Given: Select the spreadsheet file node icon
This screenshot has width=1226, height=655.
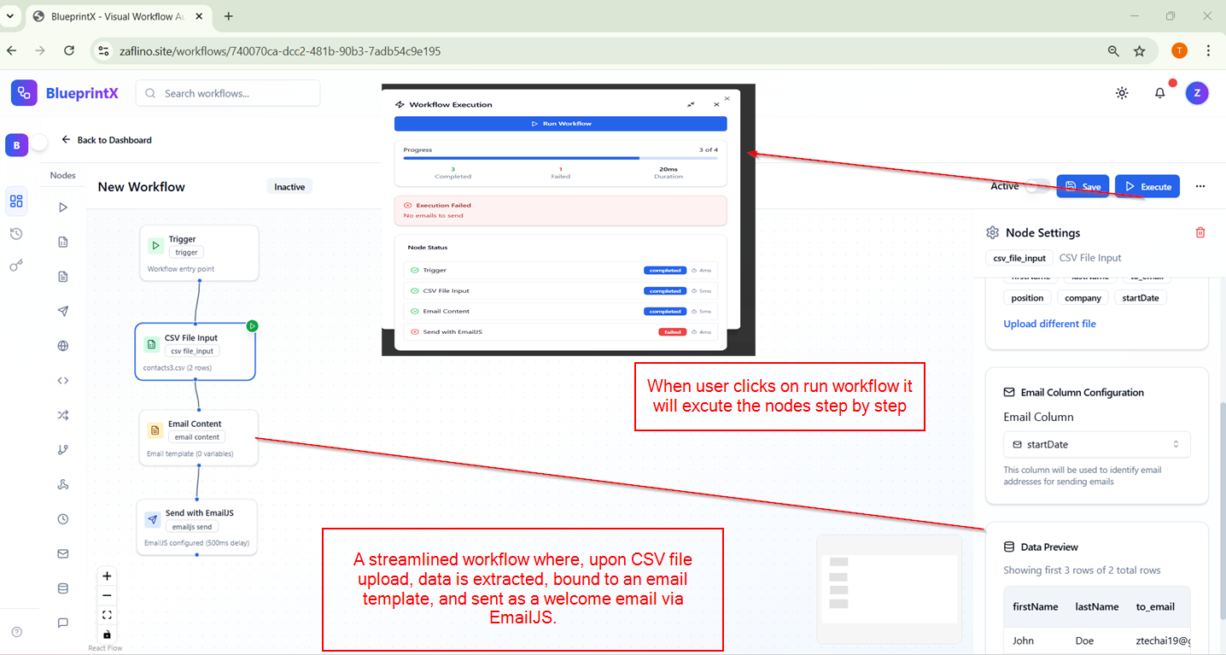Looking at the screenshot, I should [x=63, y=243].
